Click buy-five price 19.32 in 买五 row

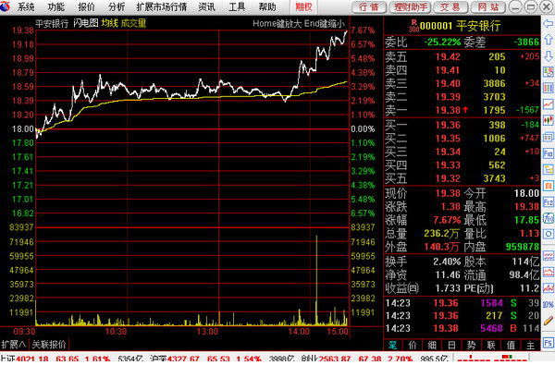[448, 178]
